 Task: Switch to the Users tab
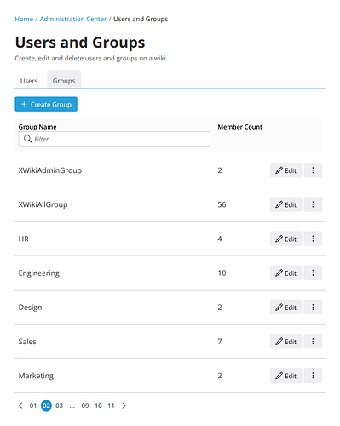click(x=29, y=81)
